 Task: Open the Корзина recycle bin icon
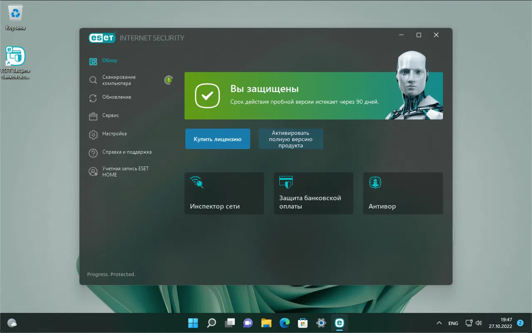[15, 12]
